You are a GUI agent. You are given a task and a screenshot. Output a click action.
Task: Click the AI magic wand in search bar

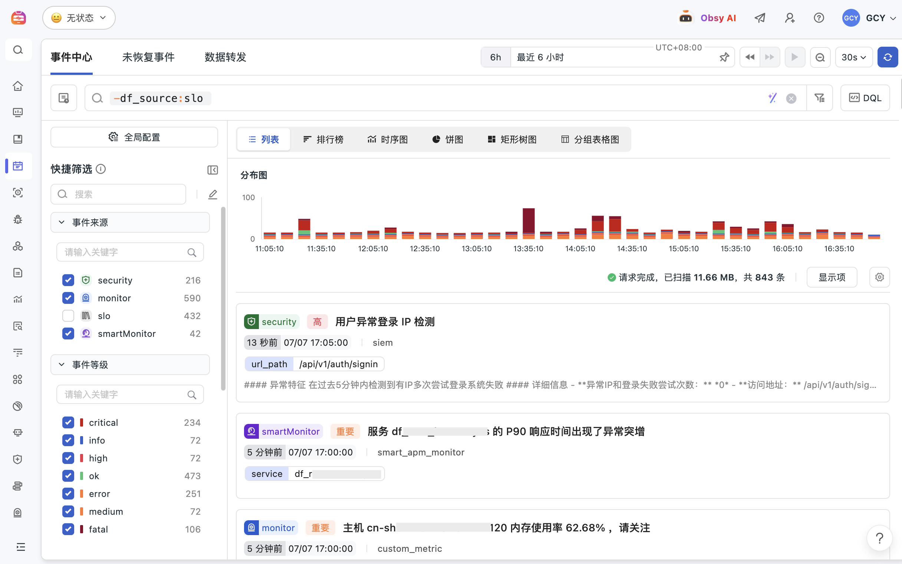pos(773,98)
